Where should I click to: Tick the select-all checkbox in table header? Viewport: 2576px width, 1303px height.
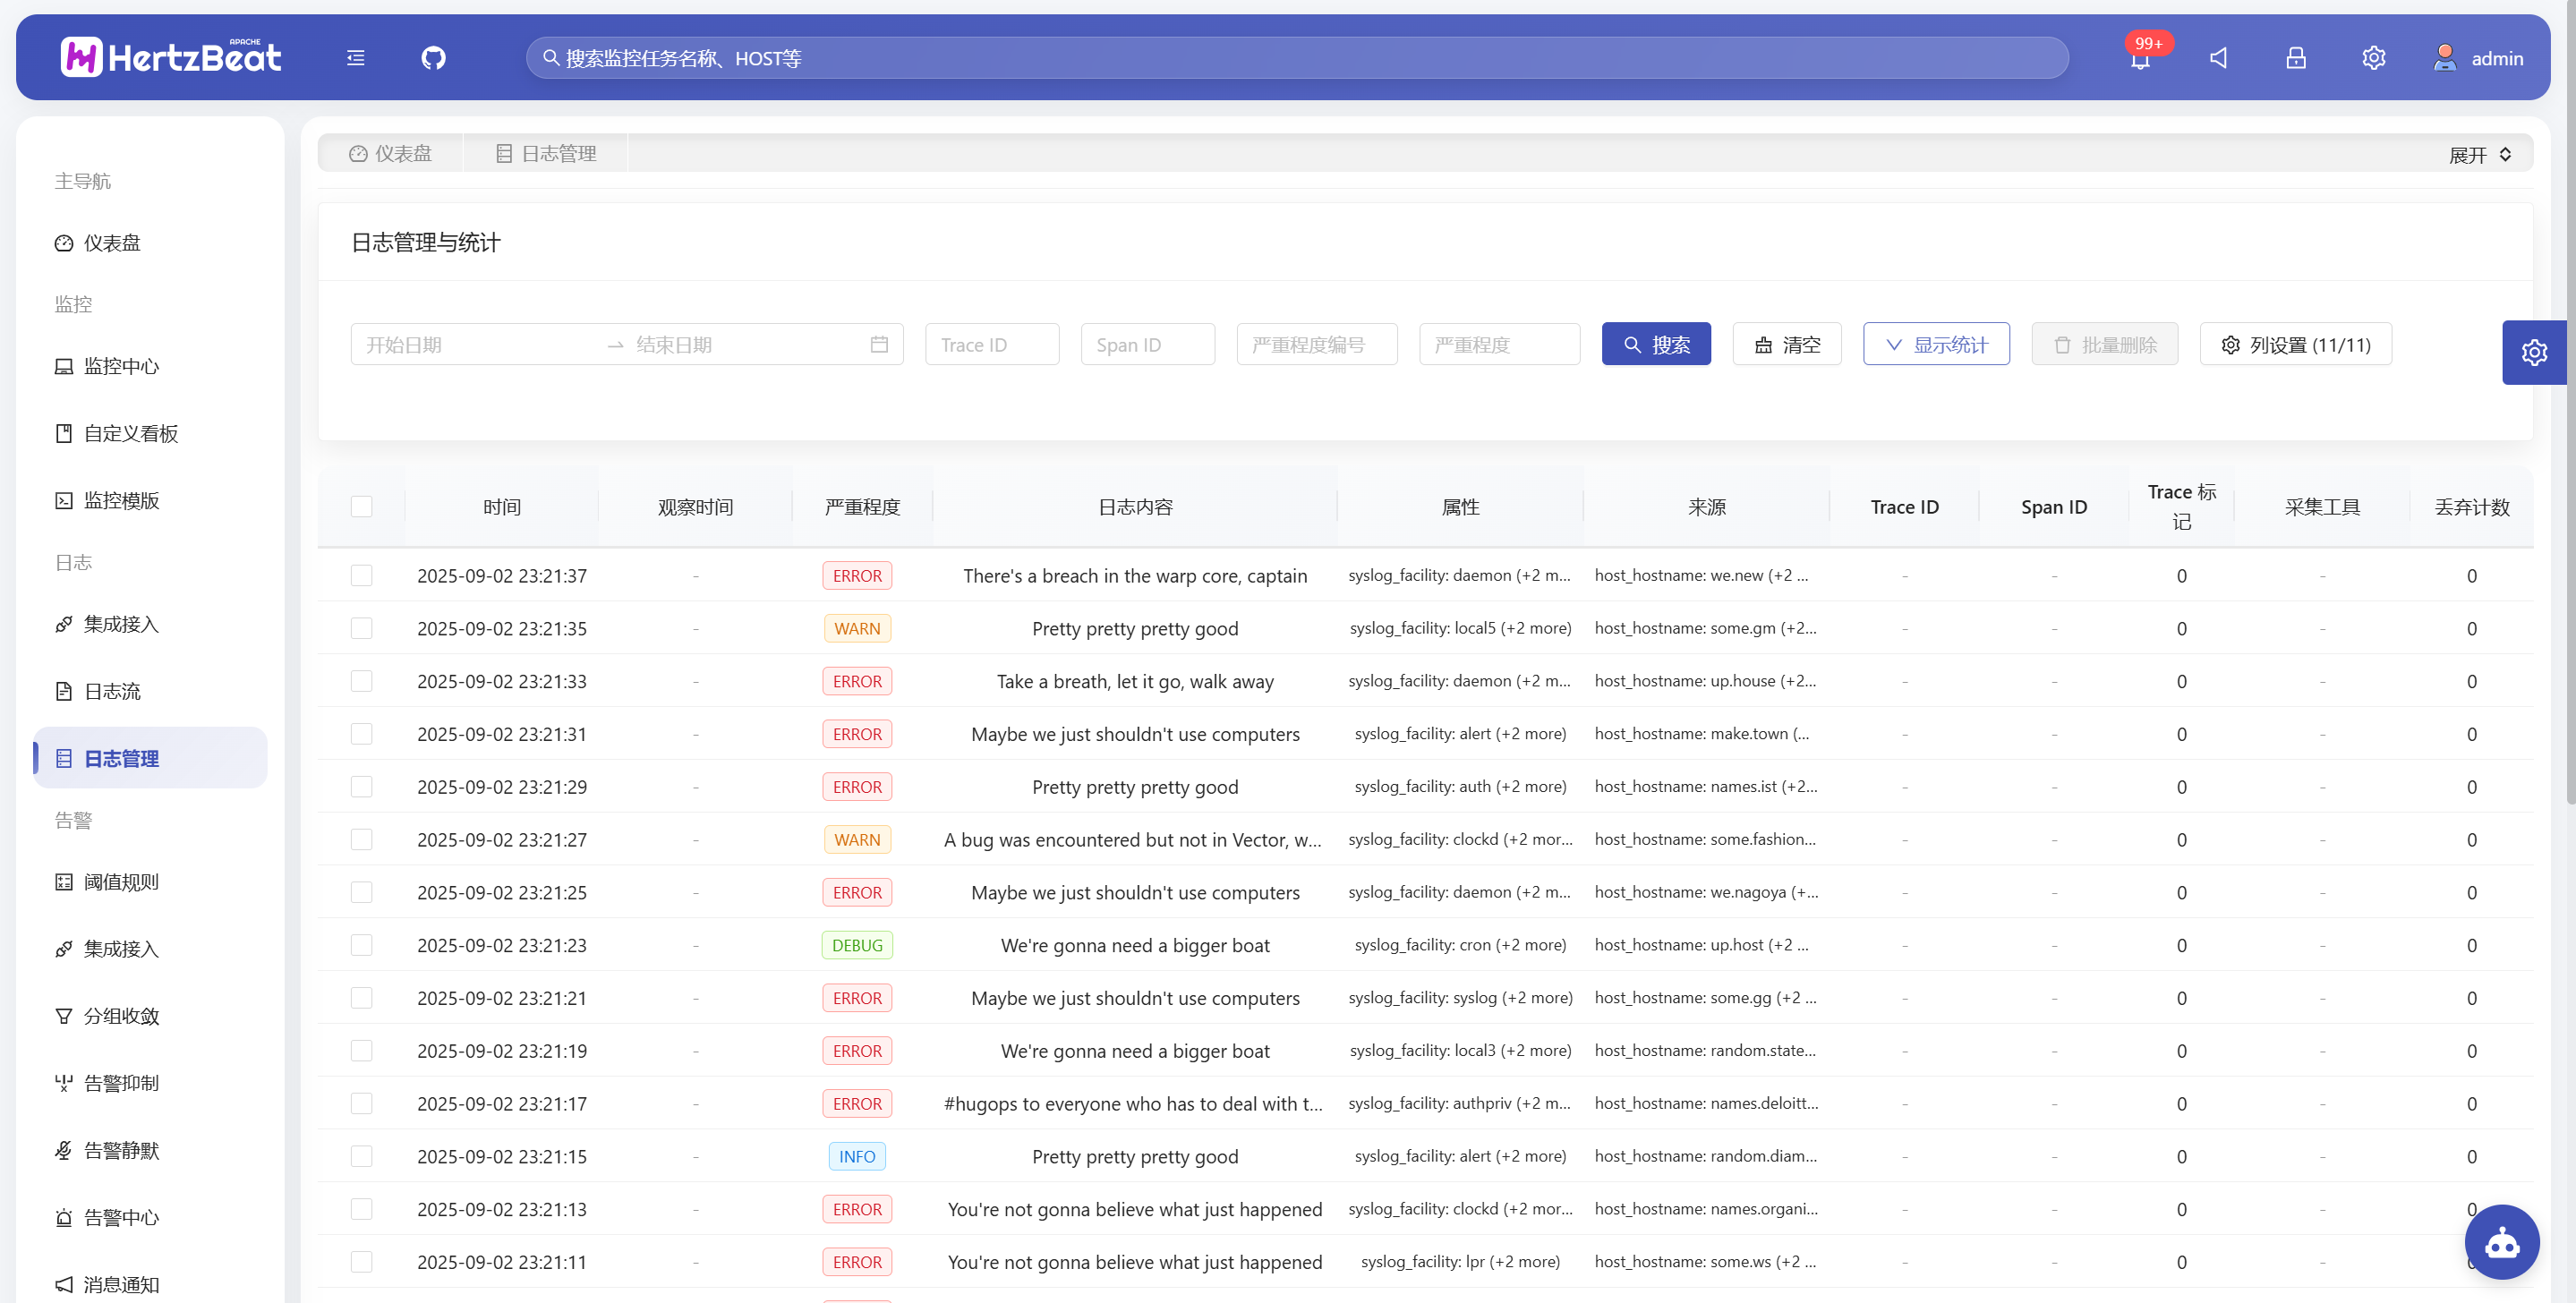(x=361, y=506)
